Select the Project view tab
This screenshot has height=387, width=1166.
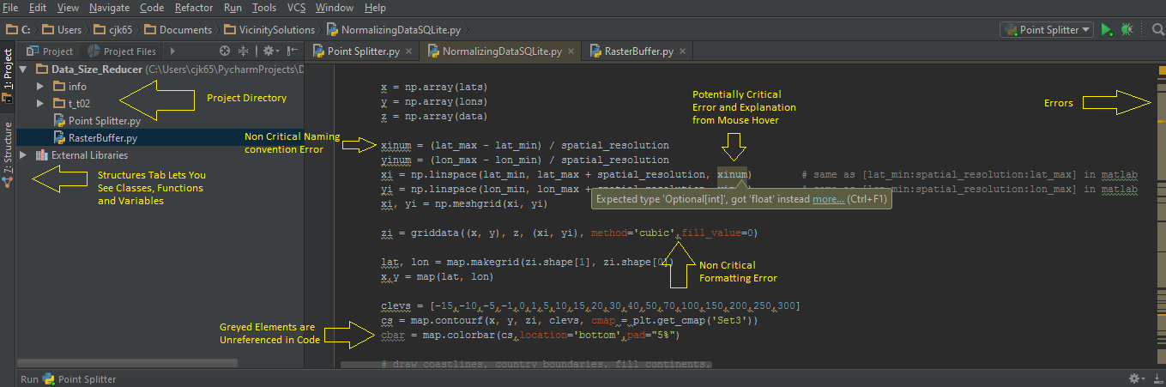pos(51,51)
